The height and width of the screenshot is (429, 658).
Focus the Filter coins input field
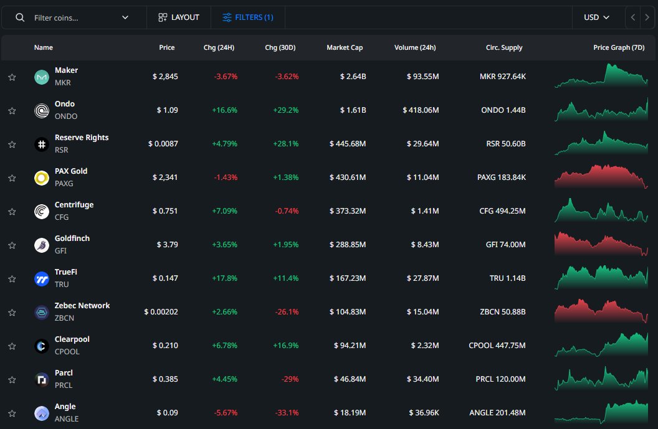(x=74, y=17)
